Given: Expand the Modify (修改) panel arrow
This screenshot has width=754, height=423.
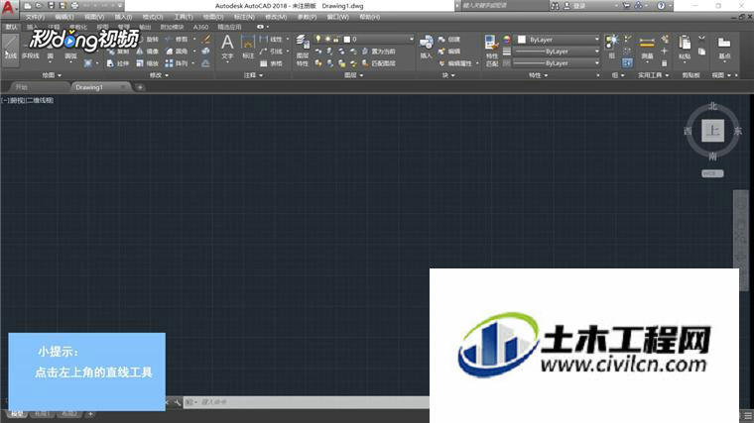Looking at the screenshot, I should (x=167, y=75).
